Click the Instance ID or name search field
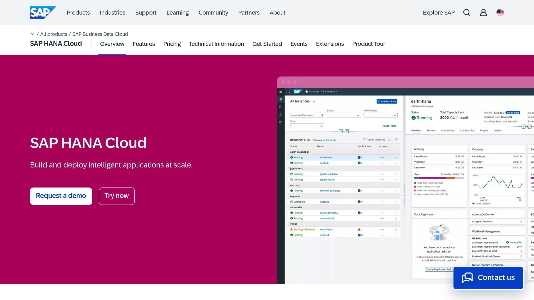 point(305,115)
